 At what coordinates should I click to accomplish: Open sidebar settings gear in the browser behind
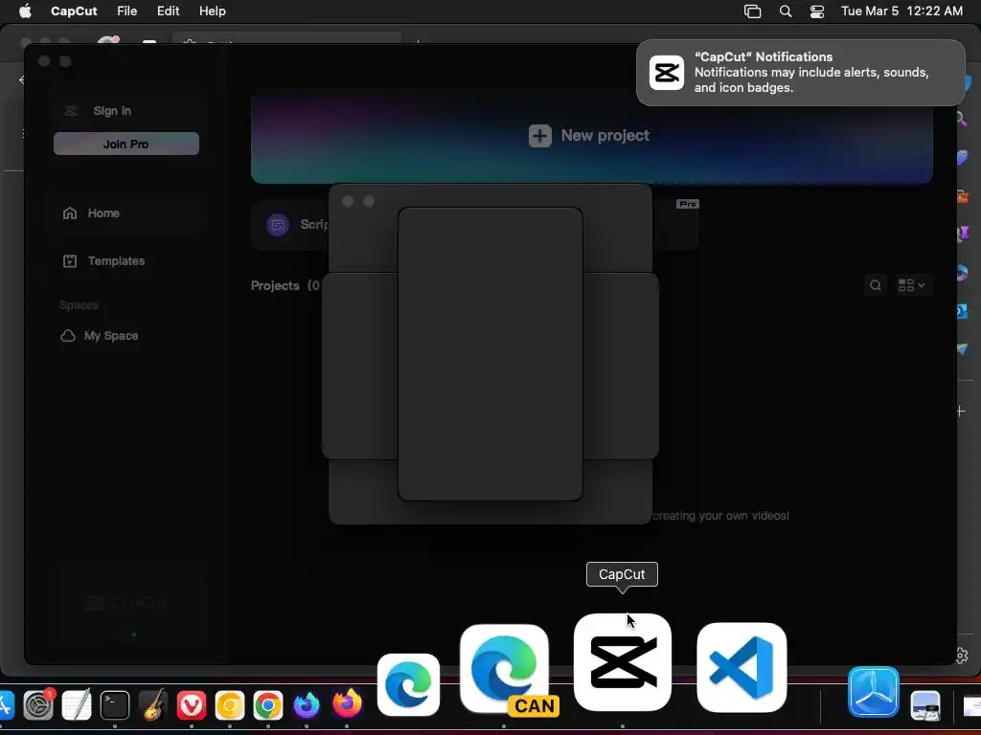point(962,655)
